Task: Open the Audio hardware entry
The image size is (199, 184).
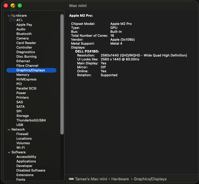Action: pos(21,29)
